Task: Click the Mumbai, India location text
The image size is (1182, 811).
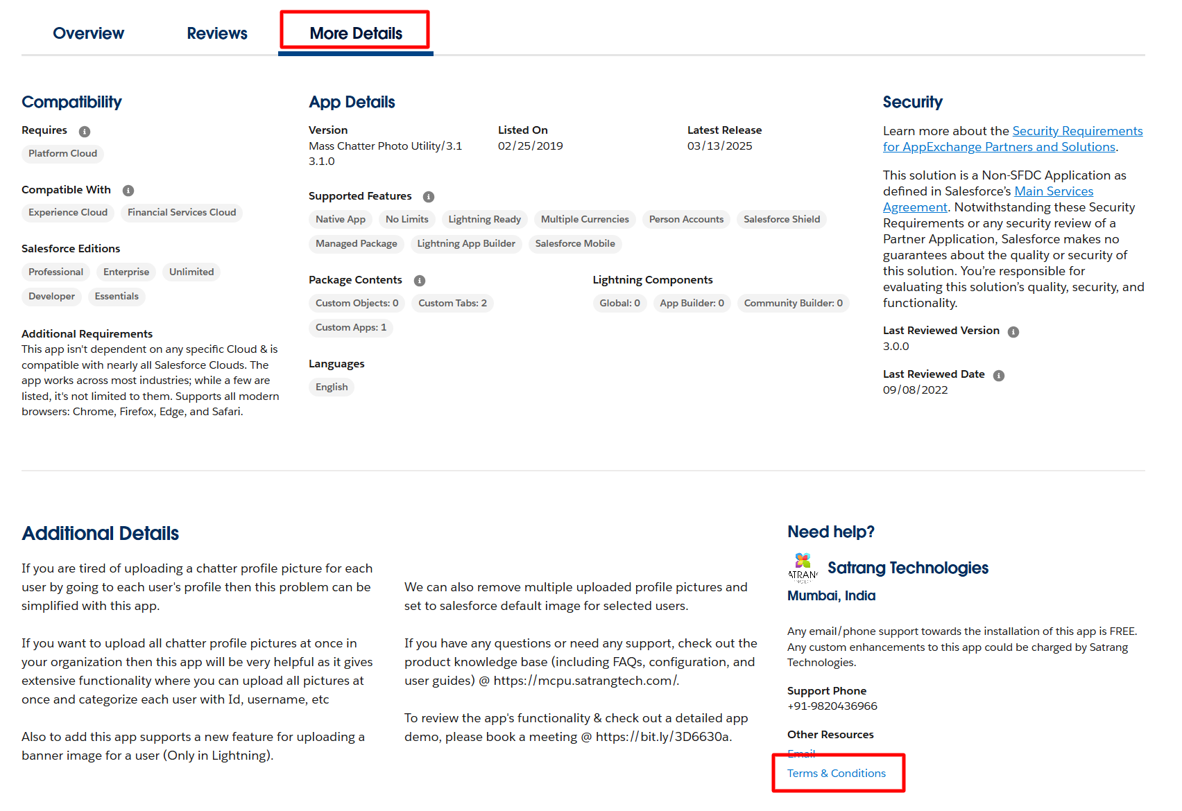Action: (x=831, y=596)
